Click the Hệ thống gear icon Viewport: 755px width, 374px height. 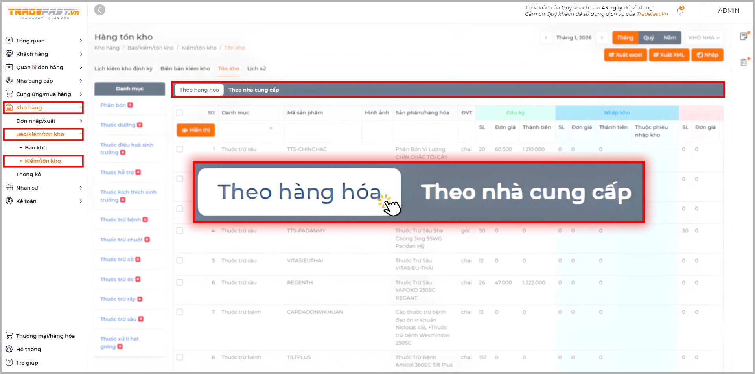(9, 349)
